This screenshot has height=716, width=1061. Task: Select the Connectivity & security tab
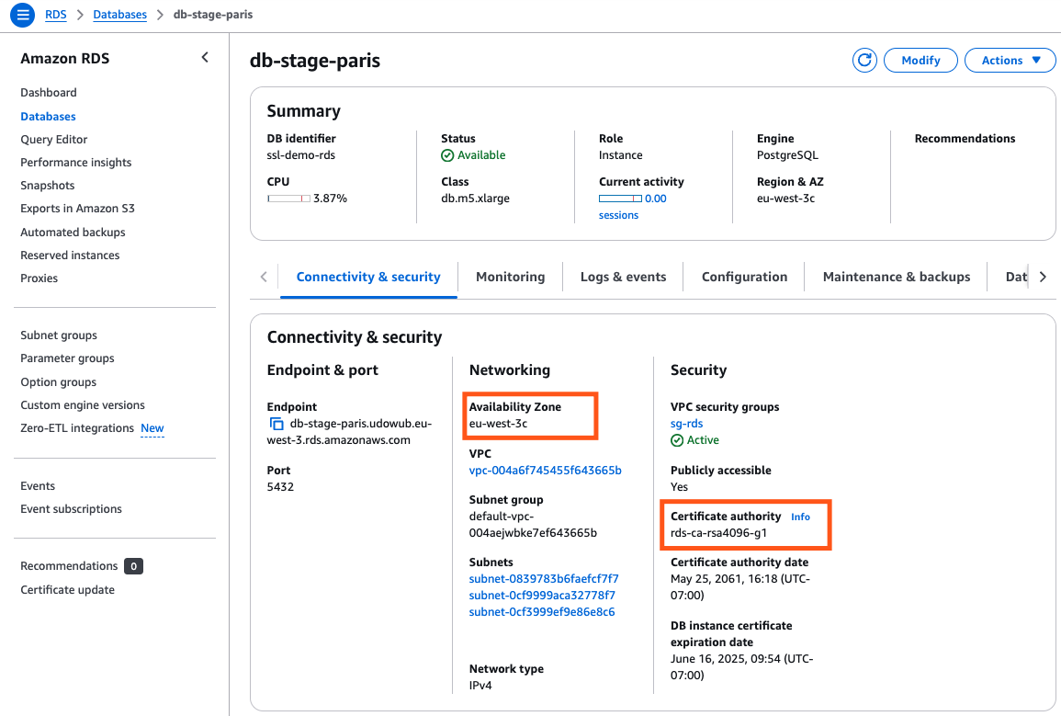(368, 277)
